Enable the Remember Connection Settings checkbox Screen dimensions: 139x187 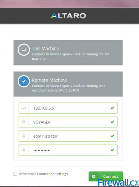(15, 174)
